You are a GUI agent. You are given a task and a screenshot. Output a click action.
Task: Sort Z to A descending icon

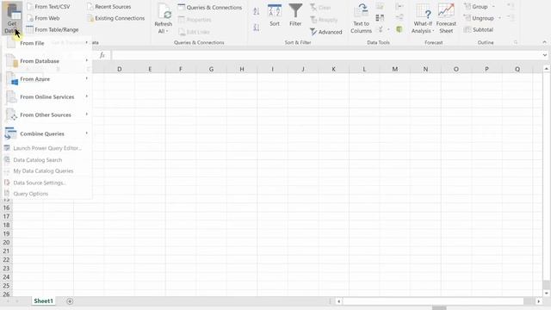[x=257, y=28]
